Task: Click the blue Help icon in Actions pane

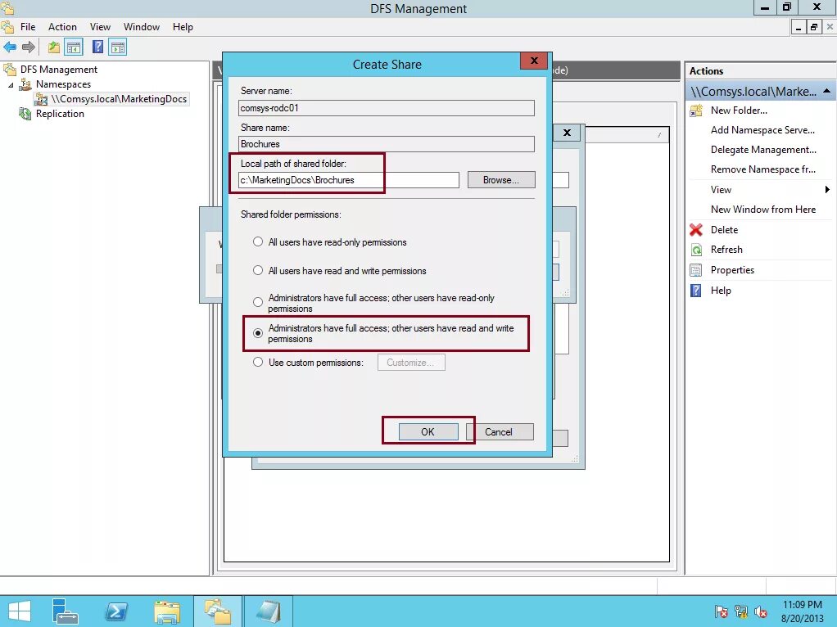Action: [696, 291]
